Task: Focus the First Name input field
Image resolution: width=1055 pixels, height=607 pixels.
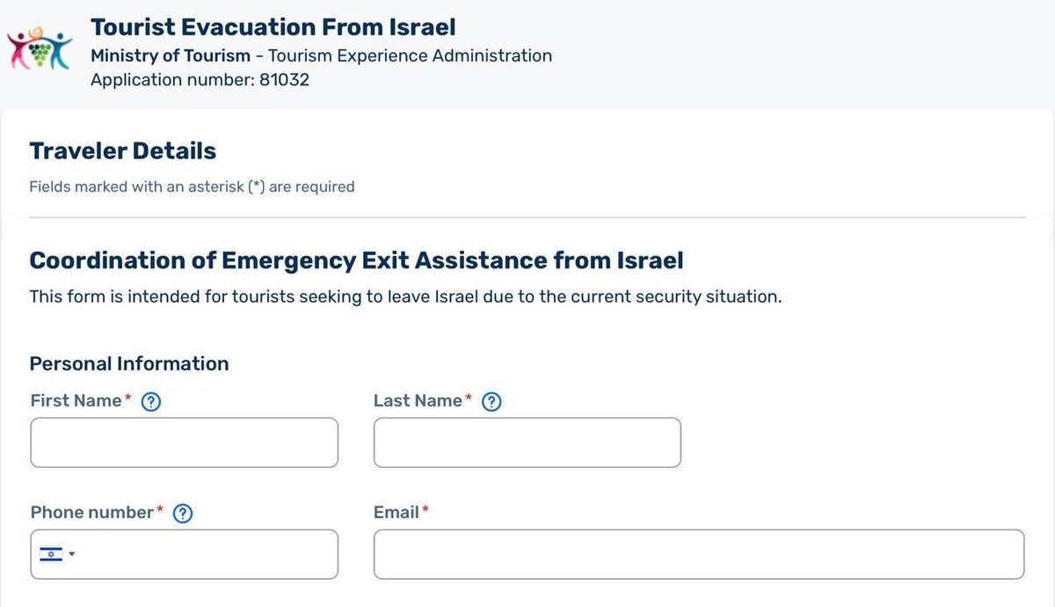Action: (184, 442)
